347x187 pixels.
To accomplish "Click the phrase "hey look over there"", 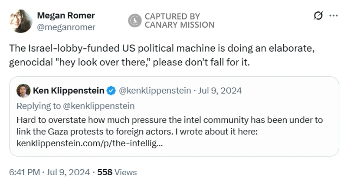I will (102, 62).
